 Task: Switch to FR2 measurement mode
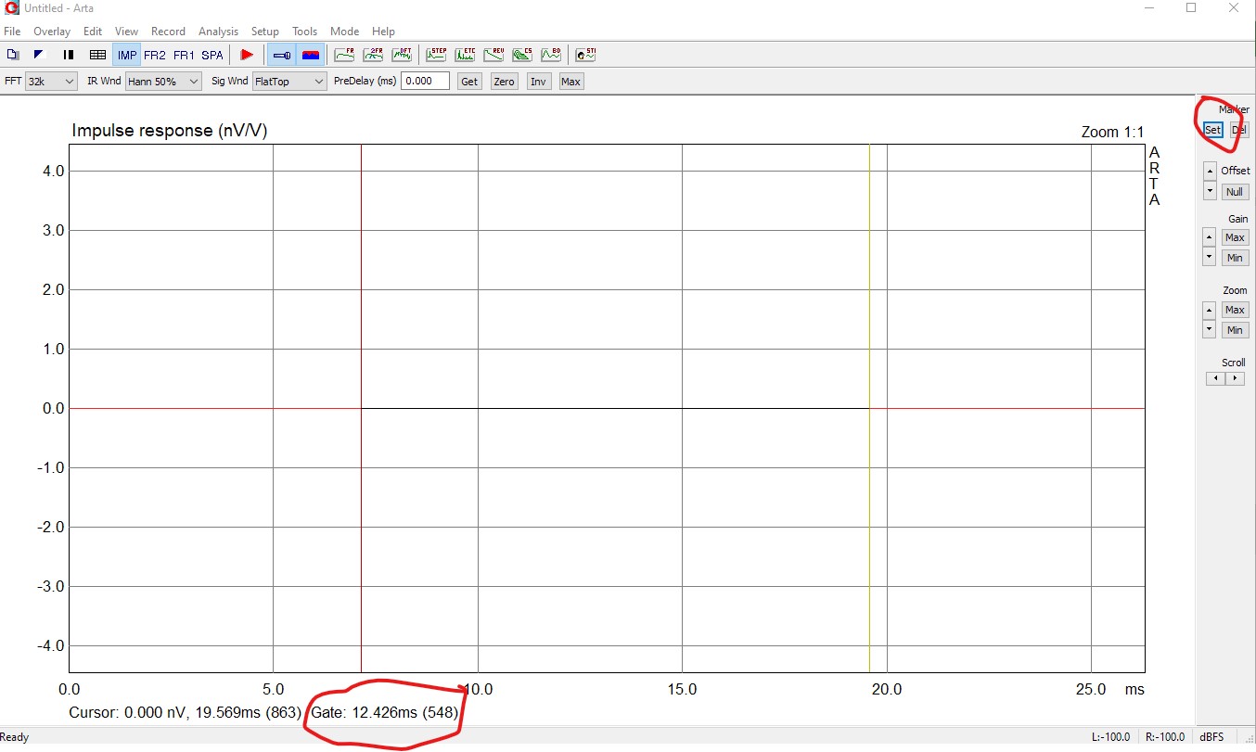(155, 55)
